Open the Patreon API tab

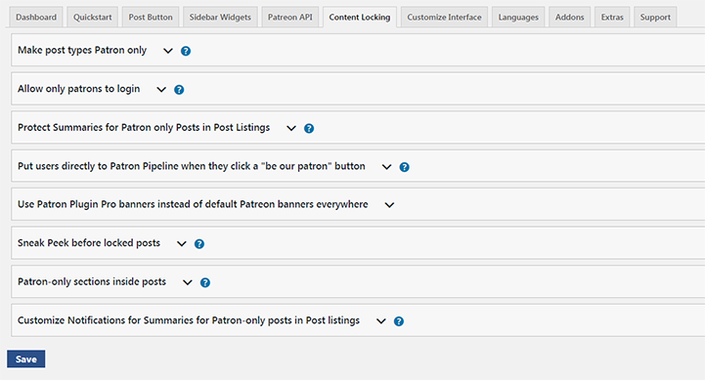click(x=290, y=17)
